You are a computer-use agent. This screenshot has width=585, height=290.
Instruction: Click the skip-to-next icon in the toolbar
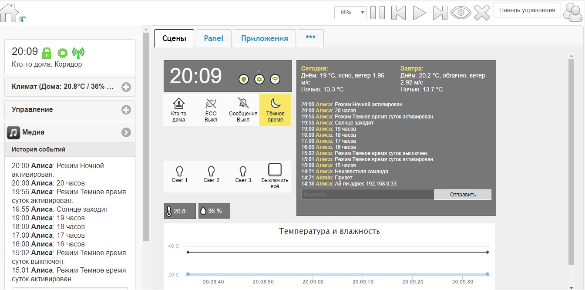pyautogui.click(x=440, y=13)
